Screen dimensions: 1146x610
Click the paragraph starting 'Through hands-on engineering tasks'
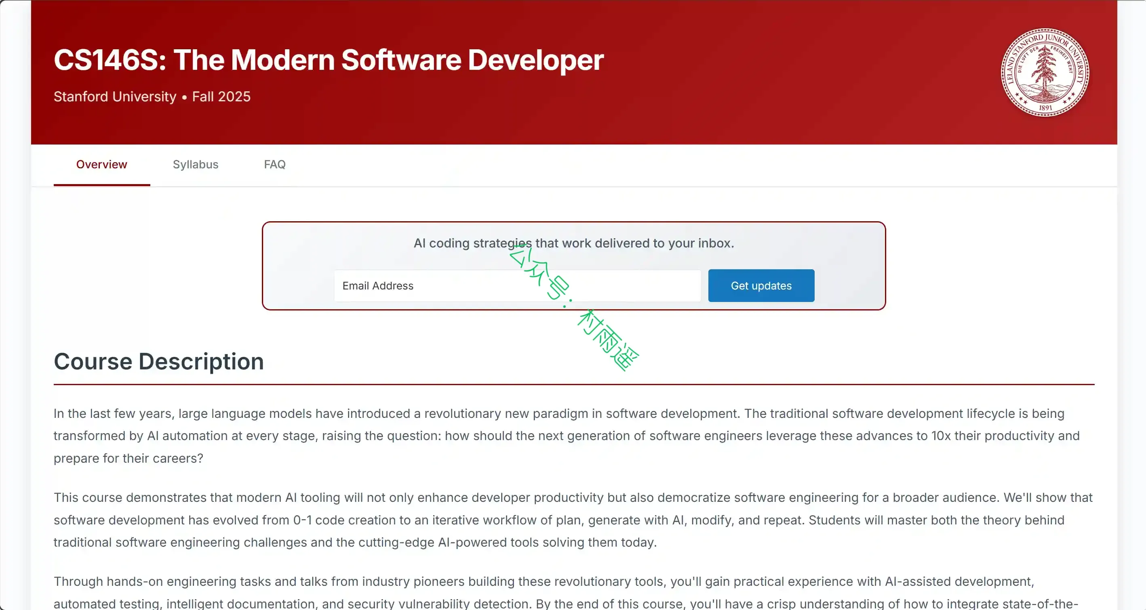pos(566,592)
